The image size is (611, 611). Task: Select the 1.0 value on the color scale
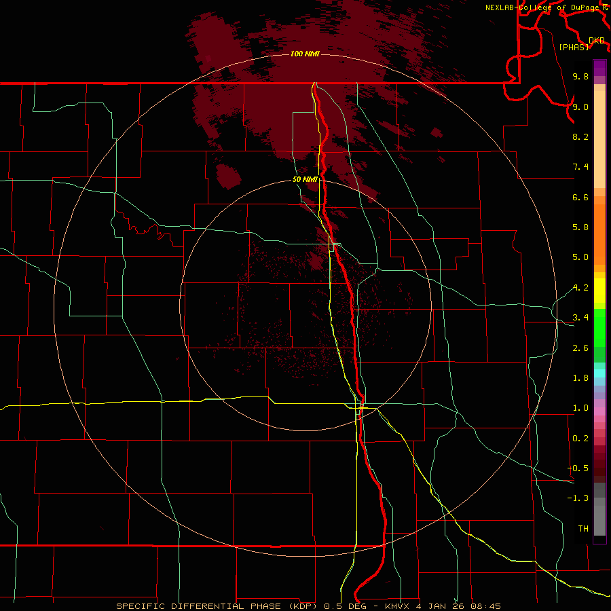tap(580, 408)
